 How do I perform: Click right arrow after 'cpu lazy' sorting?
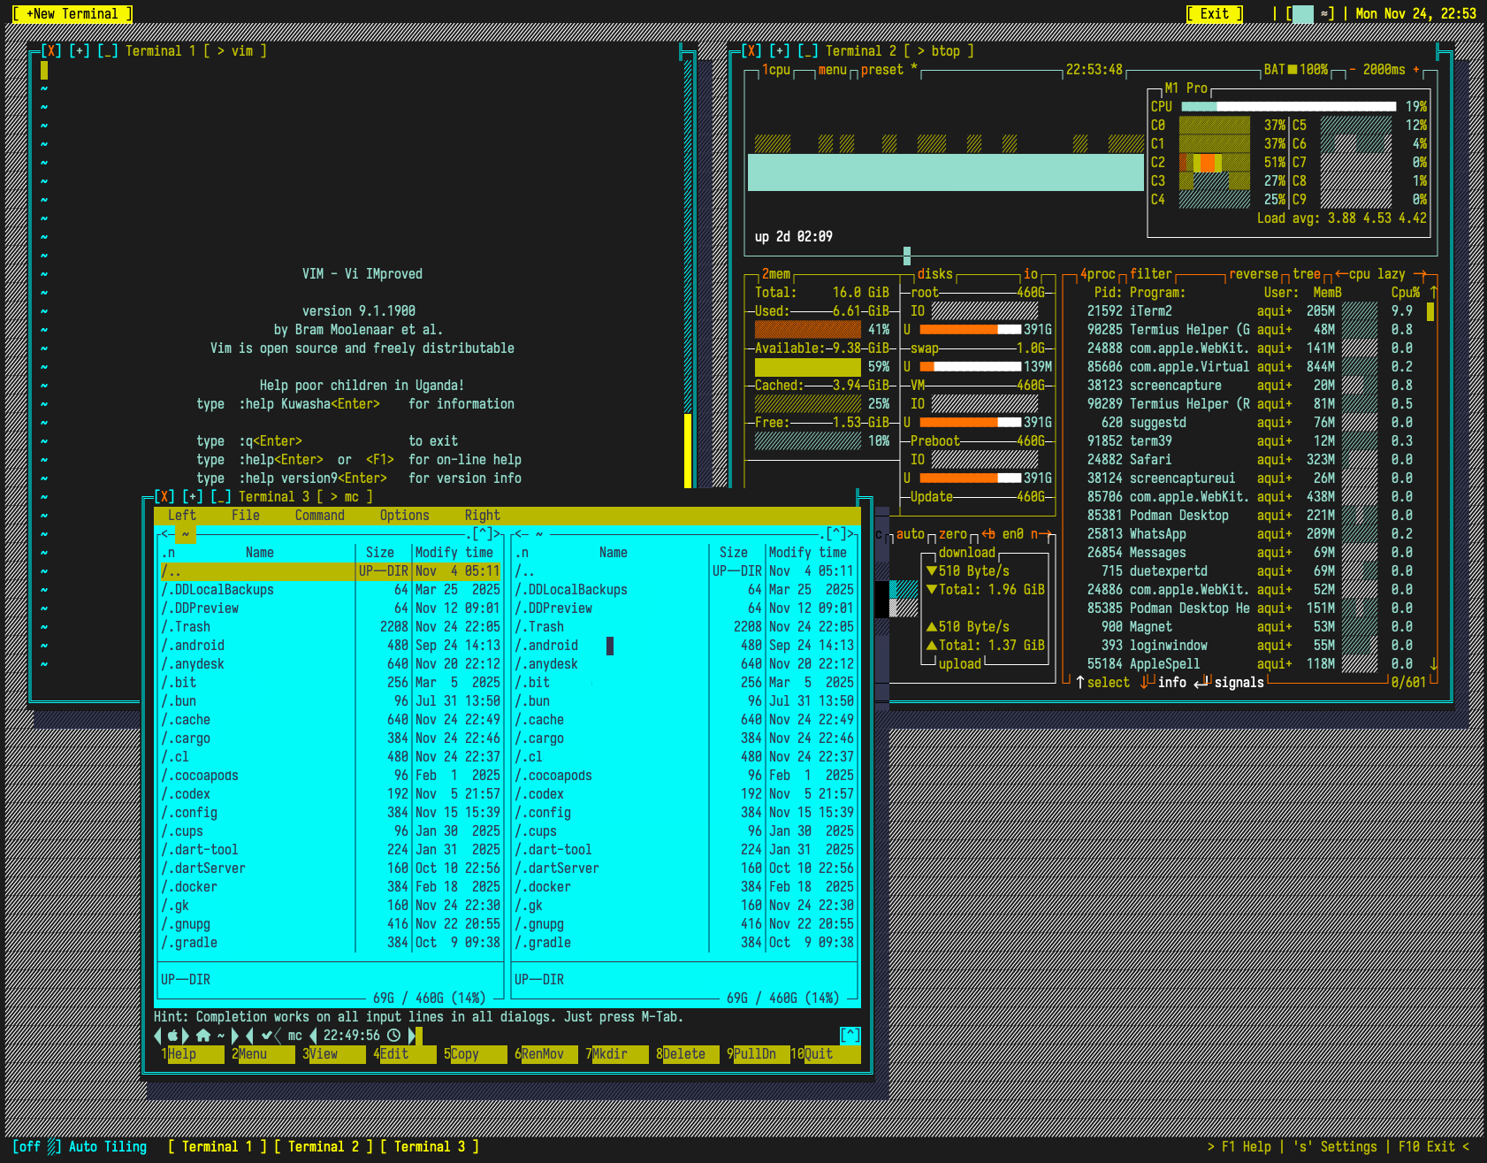1420,274
